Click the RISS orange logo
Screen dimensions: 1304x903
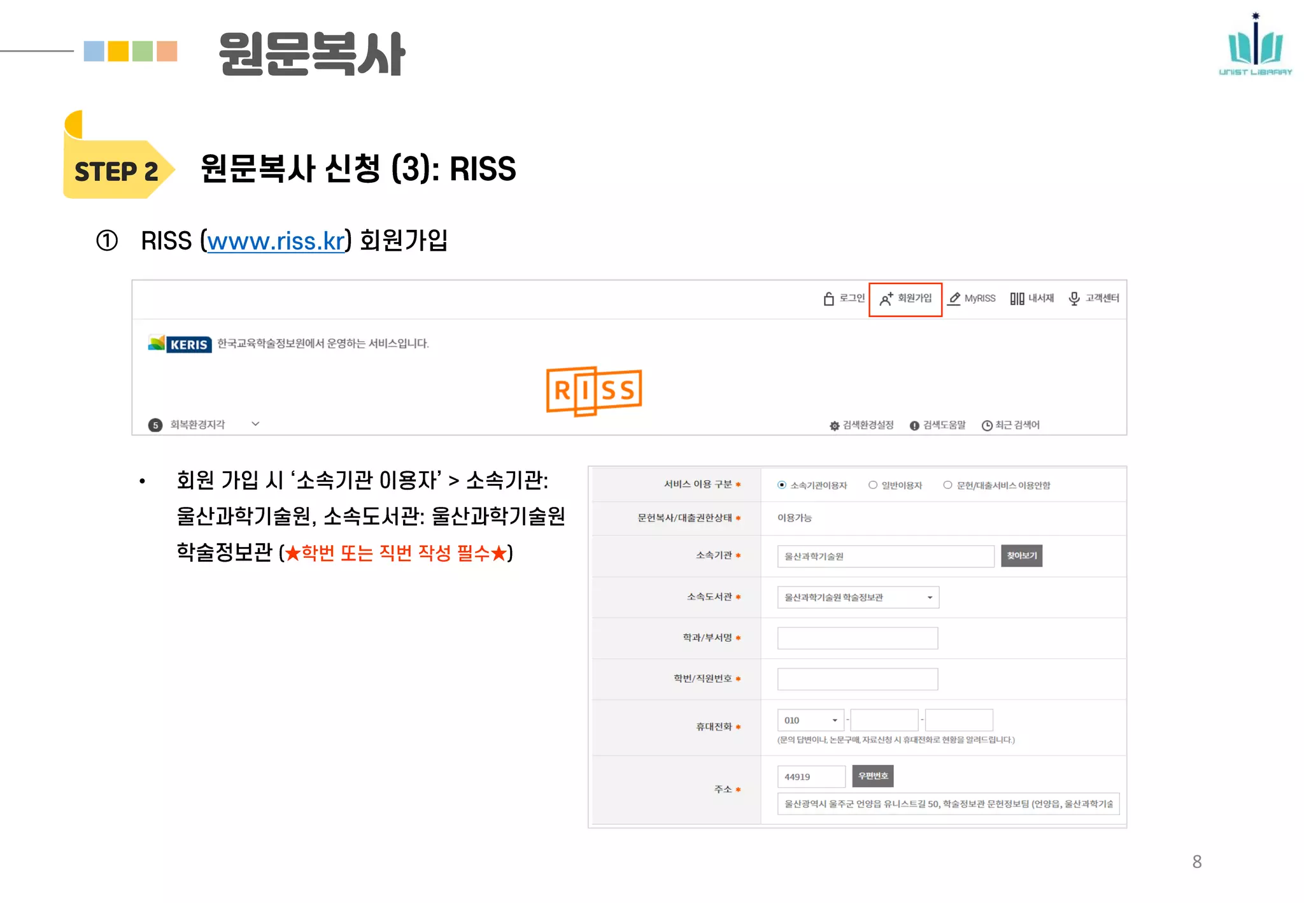click(x=594, y=391)
